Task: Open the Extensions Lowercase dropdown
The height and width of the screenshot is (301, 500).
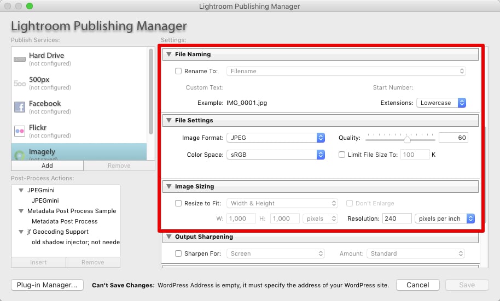Action: [x=441, y=103]
